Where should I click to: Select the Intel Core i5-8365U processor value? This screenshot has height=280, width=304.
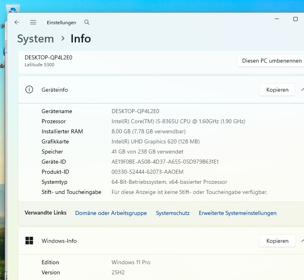coord(178,121)
